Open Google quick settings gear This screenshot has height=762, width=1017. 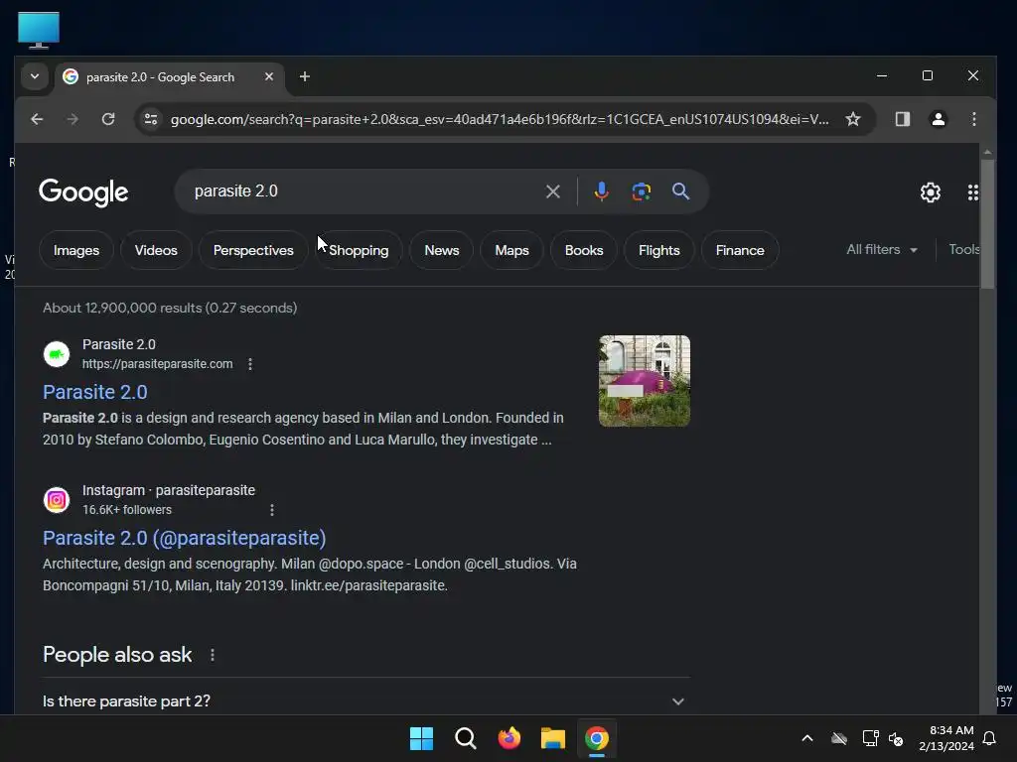(930, 192)
